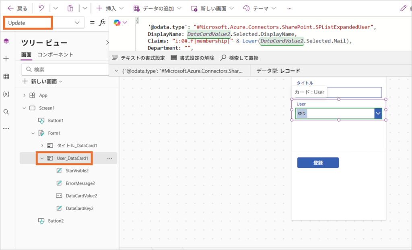Open the 挿入 menu in toolbar
Viewport: 412px width, 250px height.
click(107, 8)
